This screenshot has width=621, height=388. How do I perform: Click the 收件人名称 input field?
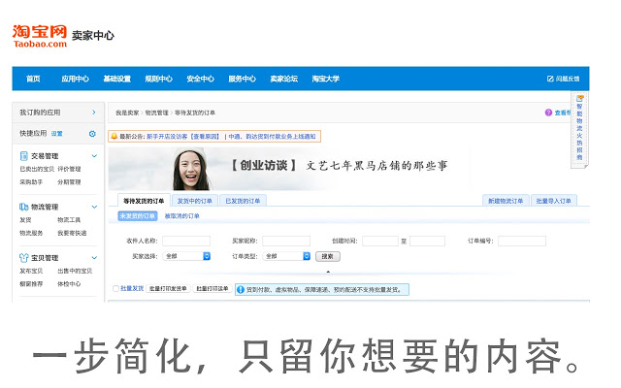[185, 241]
